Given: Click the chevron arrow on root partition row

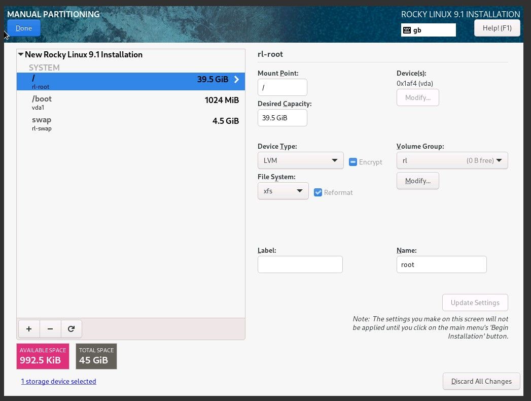Looking at the screenshot, I should pyautogui.click(x=236, y=79).
